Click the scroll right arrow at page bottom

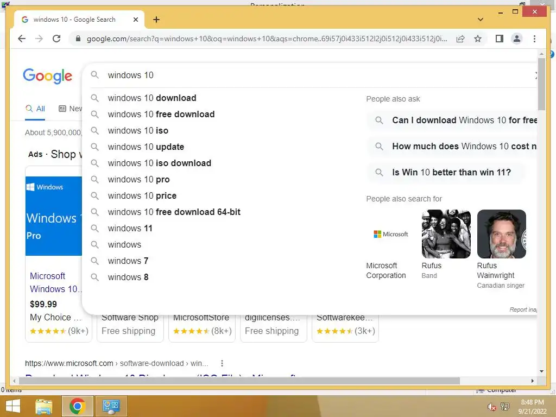pos(532,381)
